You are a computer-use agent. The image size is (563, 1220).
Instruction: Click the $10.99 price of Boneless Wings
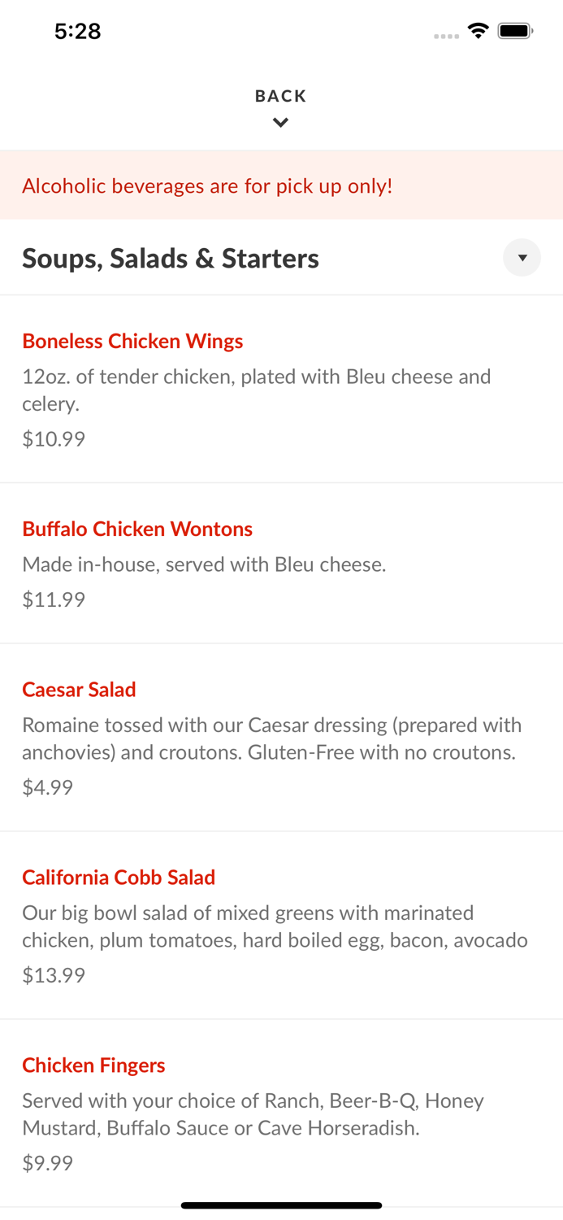[x=54, y=439]
